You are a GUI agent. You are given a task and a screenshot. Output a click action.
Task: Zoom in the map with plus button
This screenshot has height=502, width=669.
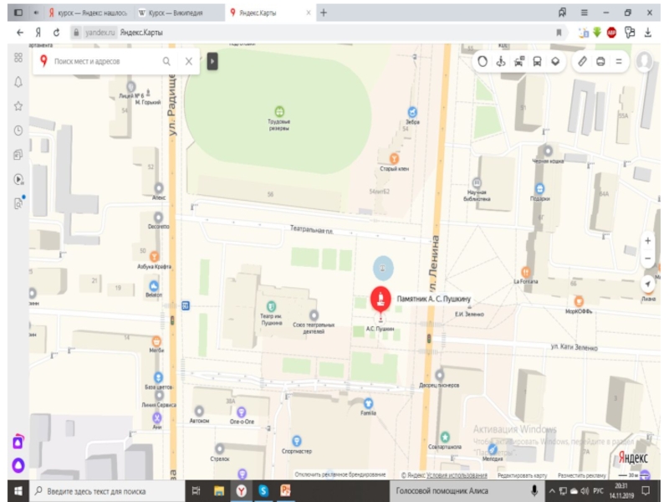pos(647,241)
